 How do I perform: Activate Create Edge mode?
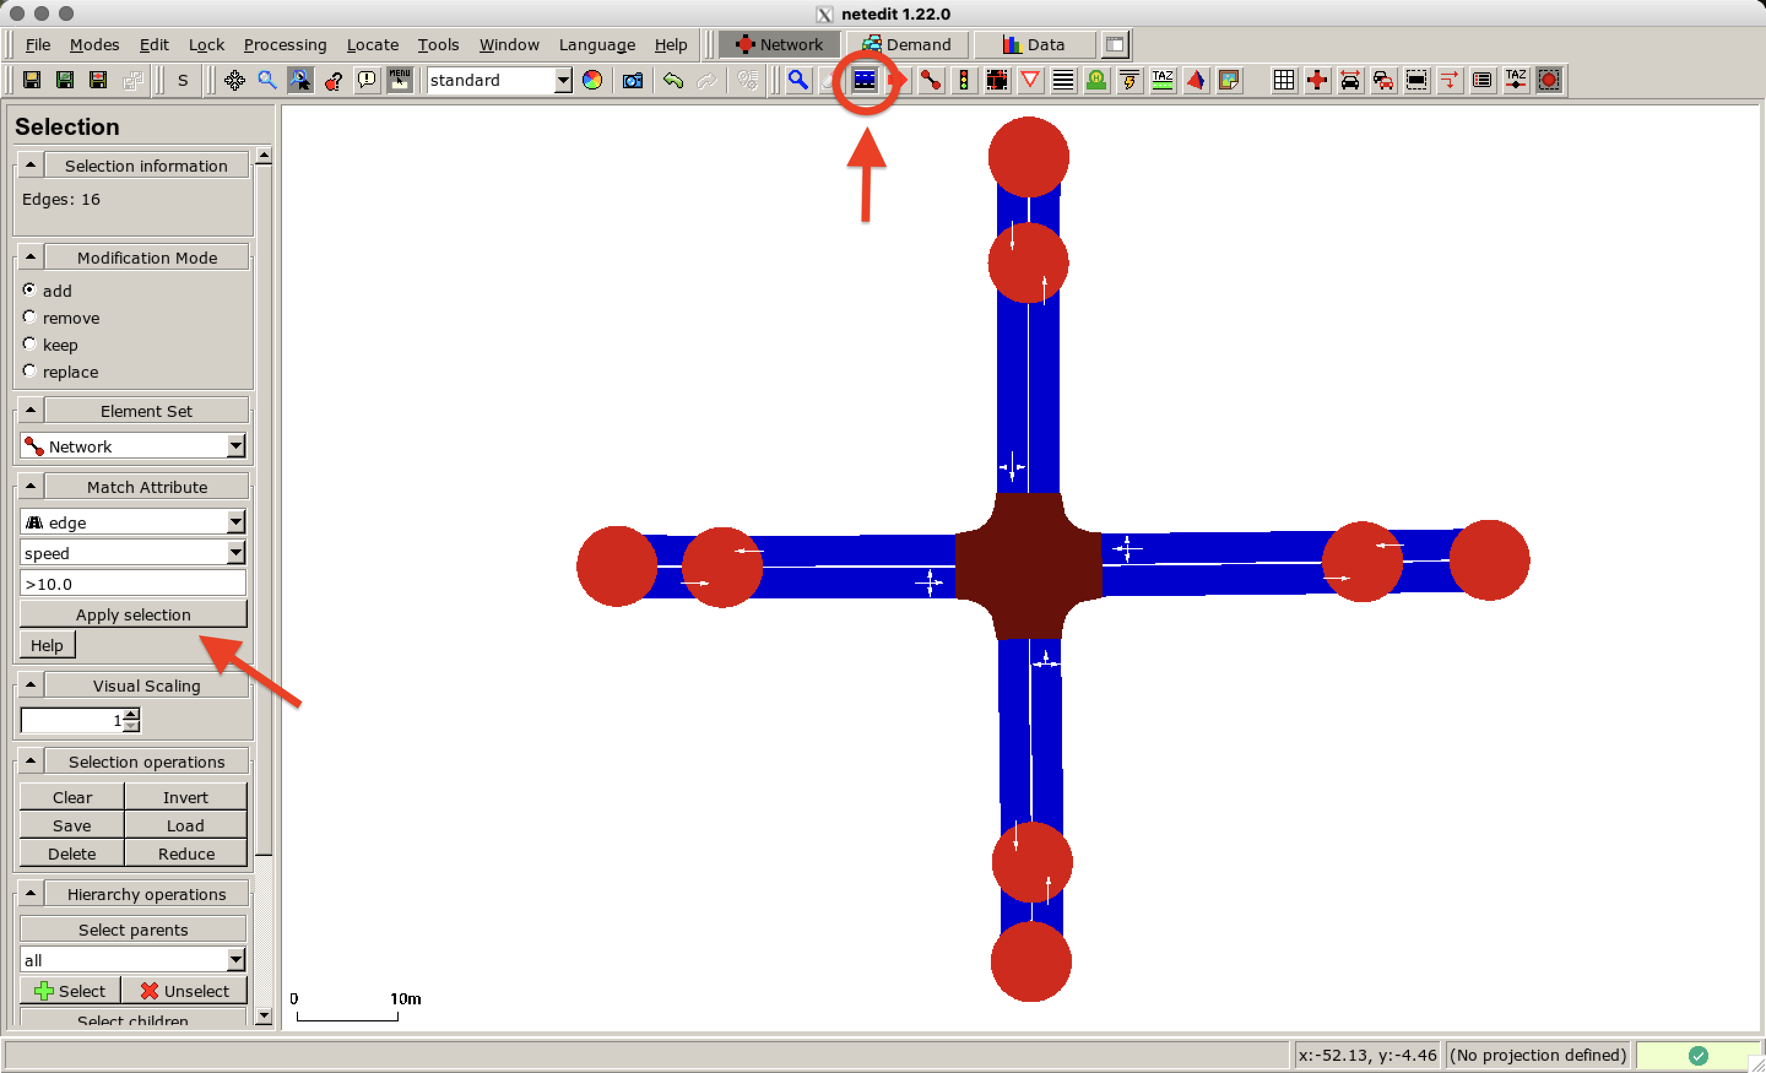(930, 80)
